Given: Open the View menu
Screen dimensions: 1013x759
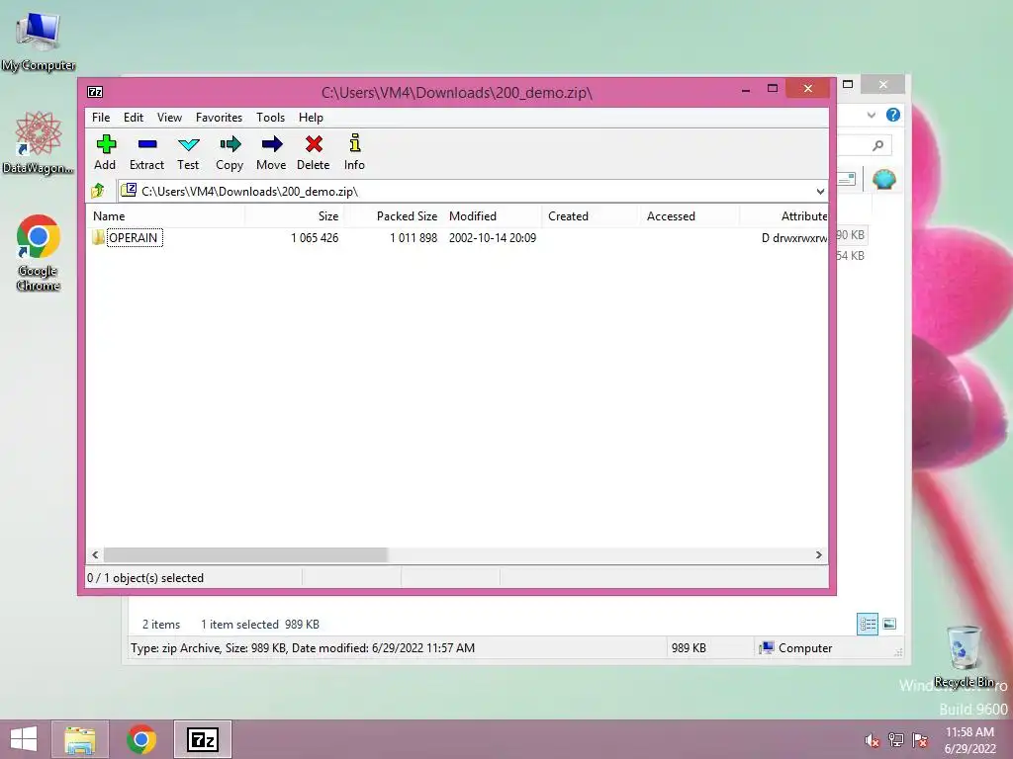Looking at the screenshot, I should pyautogui.click(x=169, y=118).
